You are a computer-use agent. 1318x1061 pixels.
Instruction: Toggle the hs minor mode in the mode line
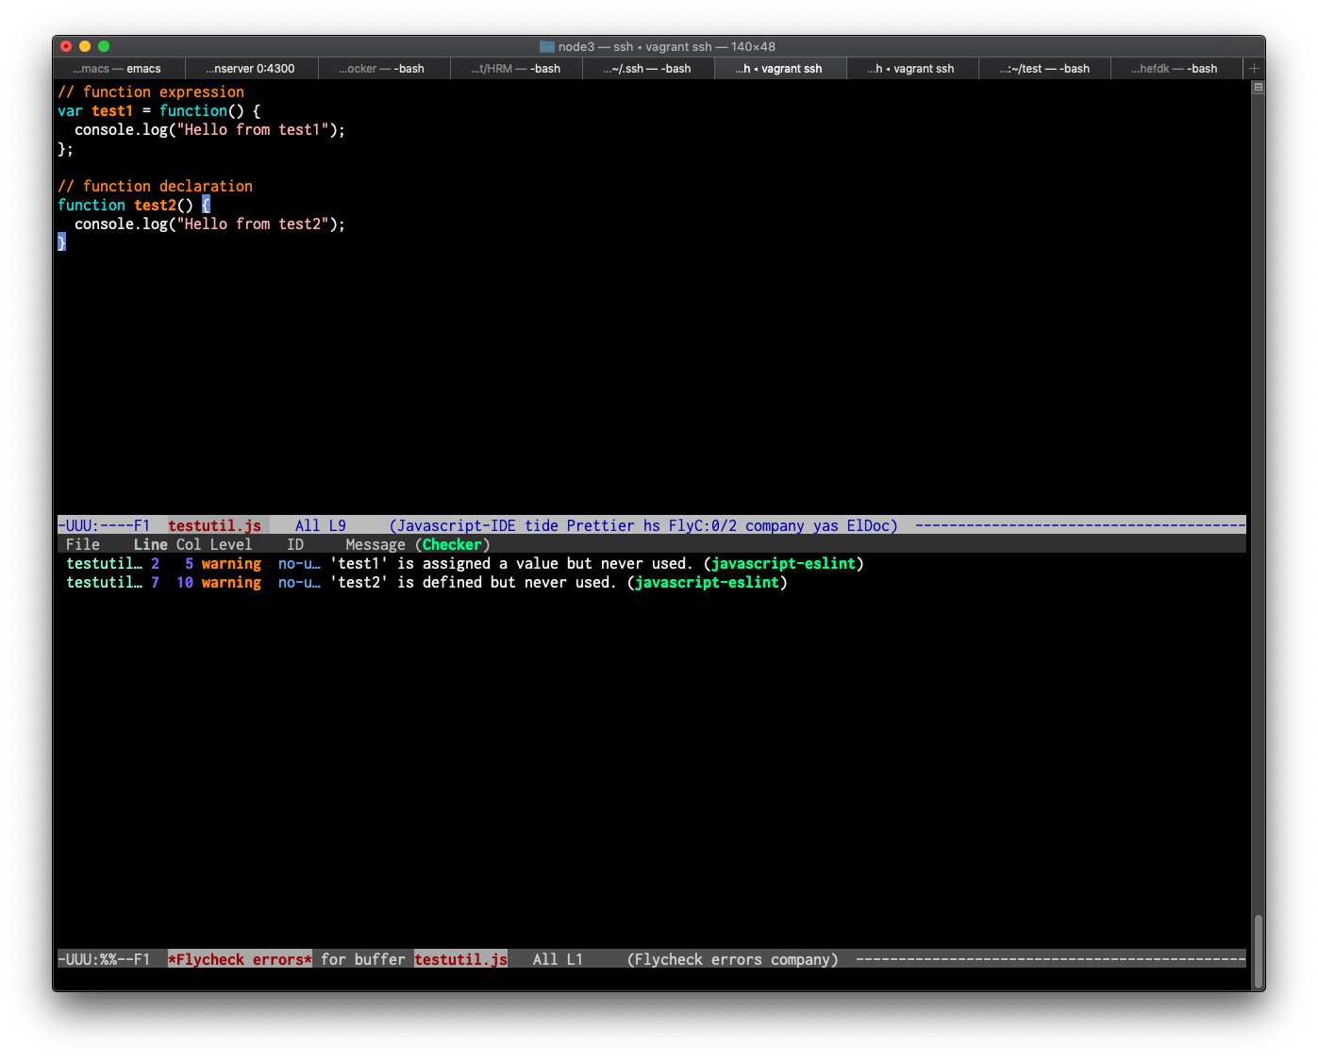click(x=651, y=525)
